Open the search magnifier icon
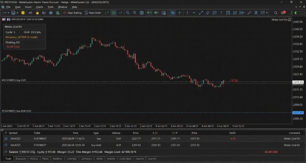 coord(275,13)
